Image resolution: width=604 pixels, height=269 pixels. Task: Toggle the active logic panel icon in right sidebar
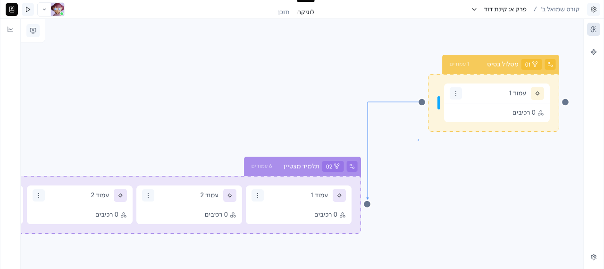(x=594, y=29)
